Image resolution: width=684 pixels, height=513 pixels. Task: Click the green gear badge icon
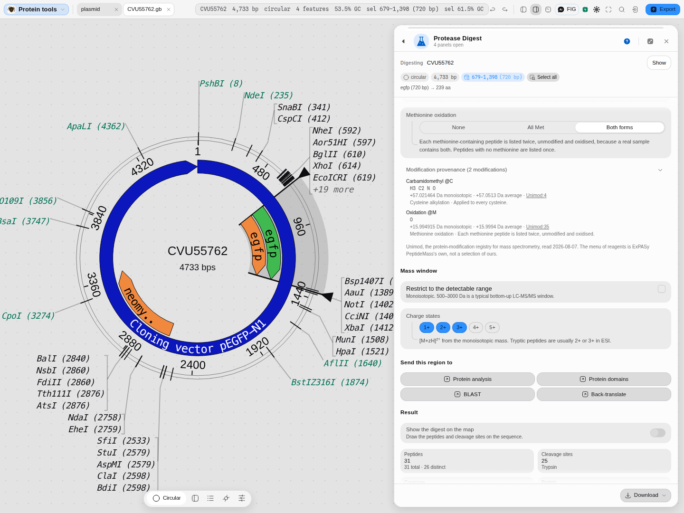(585, 9)
